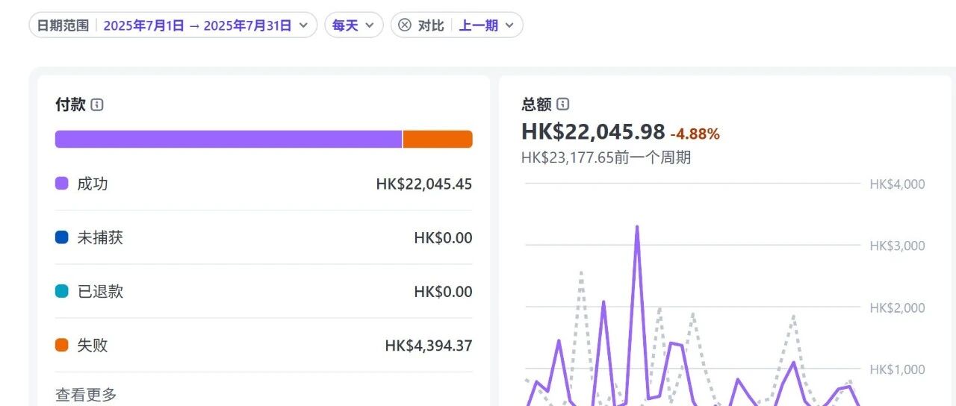Expand the 每天 granularity dropdown

click(354, 25)
